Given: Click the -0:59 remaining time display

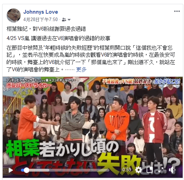Looking at the screenshot, I should tap(126, 169).
